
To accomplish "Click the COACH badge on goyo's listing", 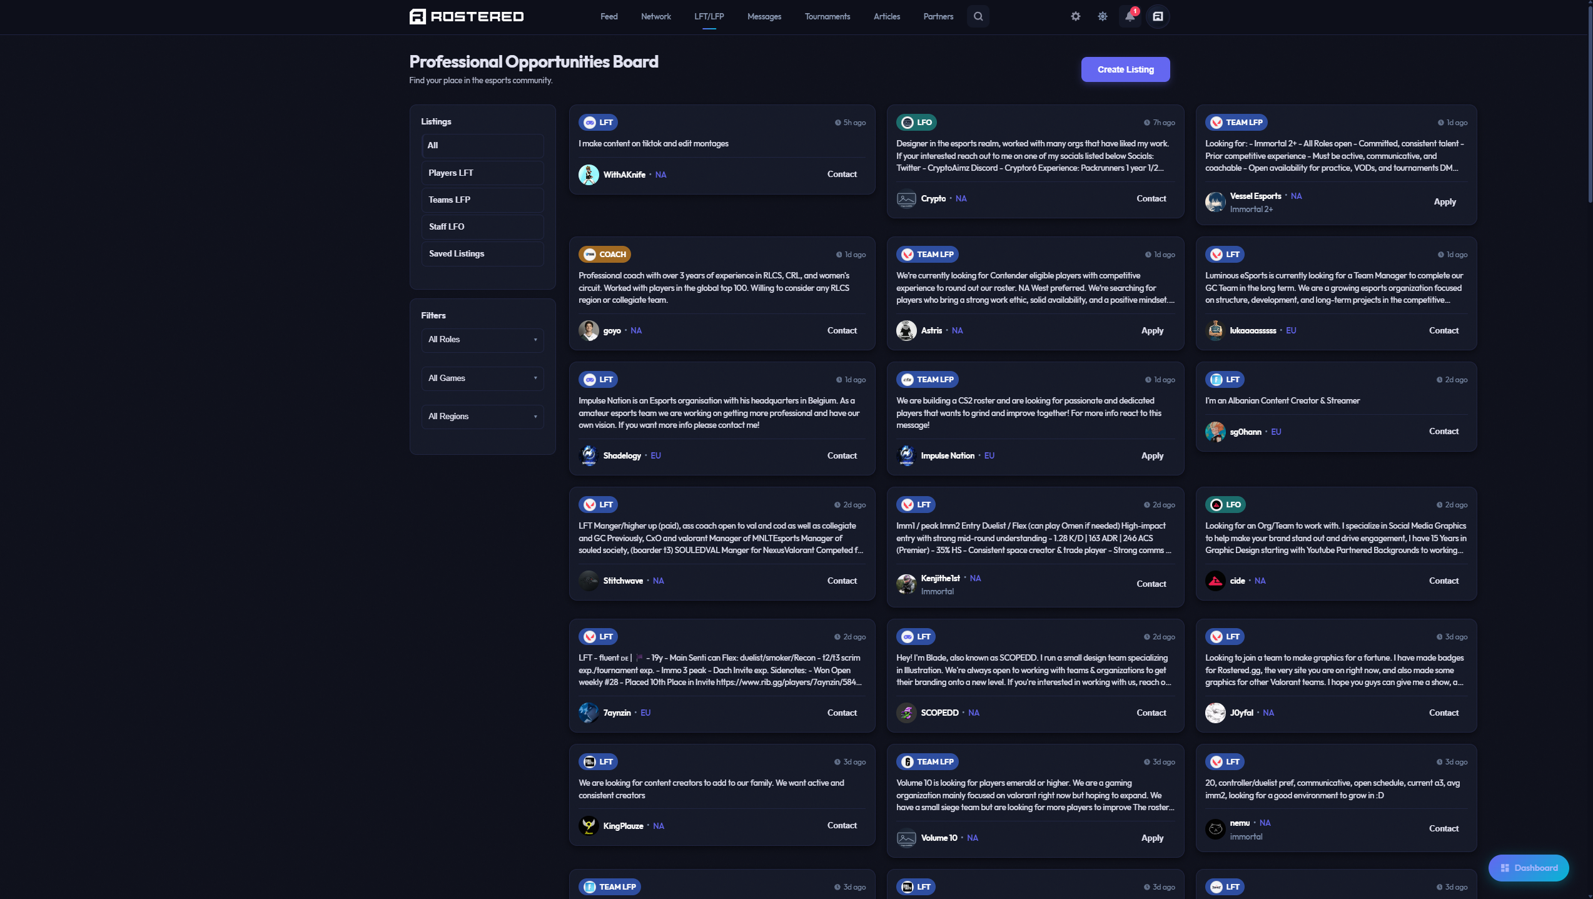I will pos(605,255).
